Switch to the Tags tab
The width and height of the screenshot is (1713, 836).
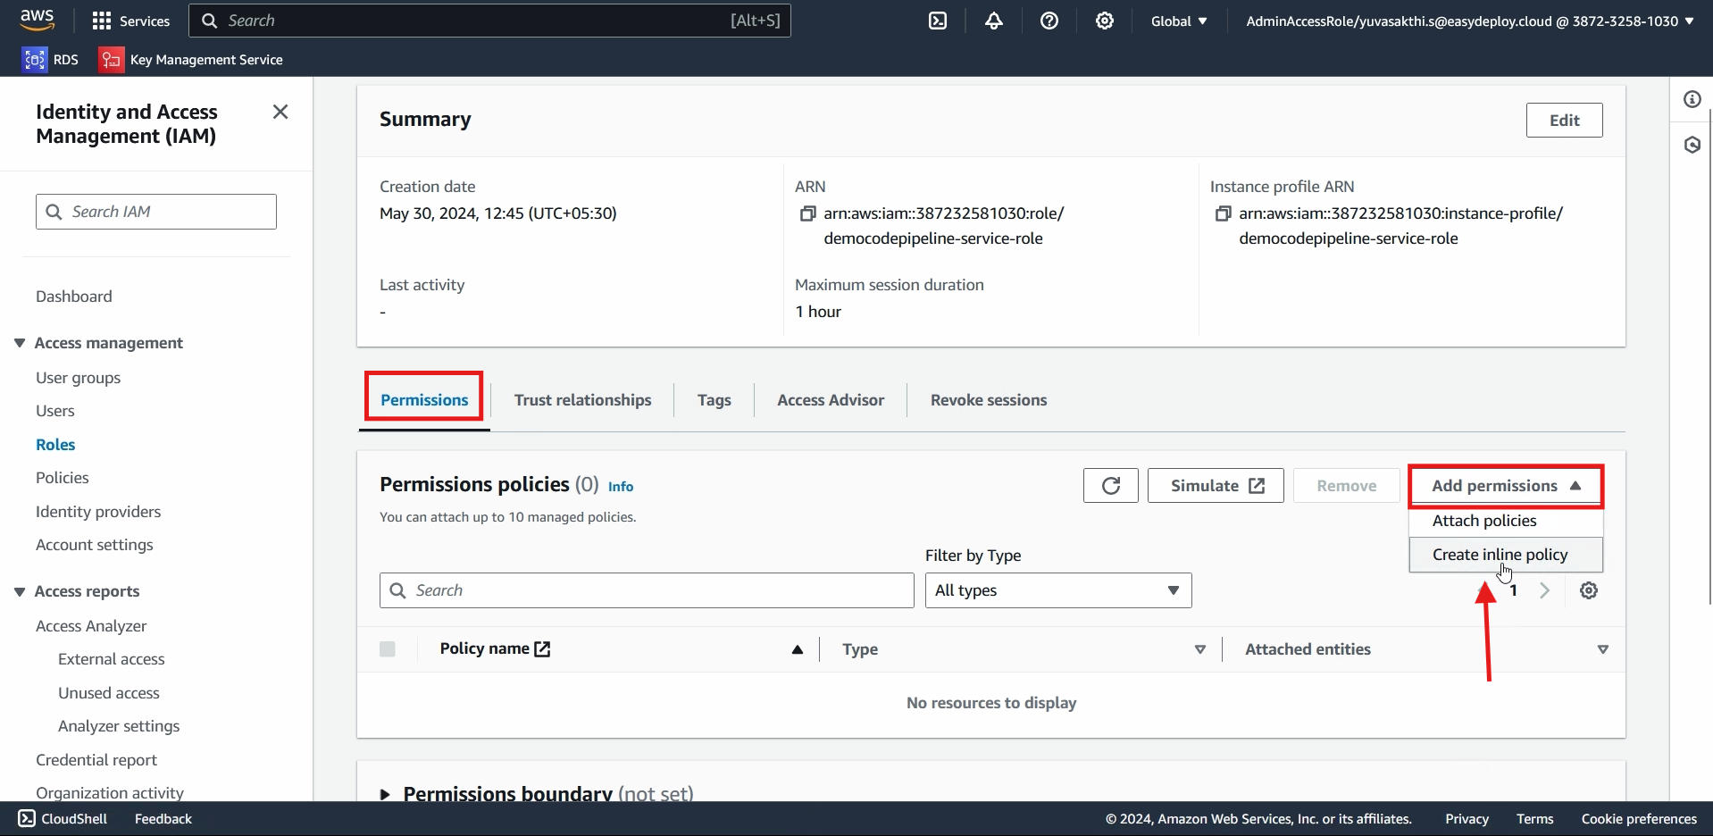click(x=714, y=400)
